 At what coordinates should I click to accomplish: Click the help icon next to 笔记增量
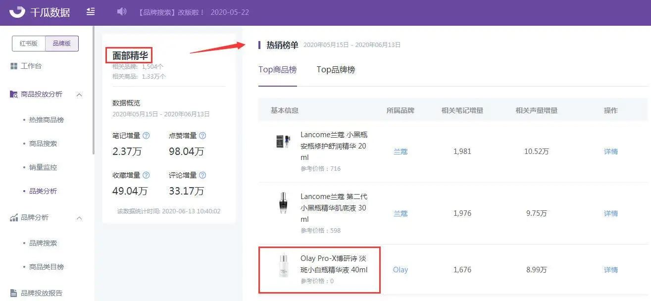point(146,136)
